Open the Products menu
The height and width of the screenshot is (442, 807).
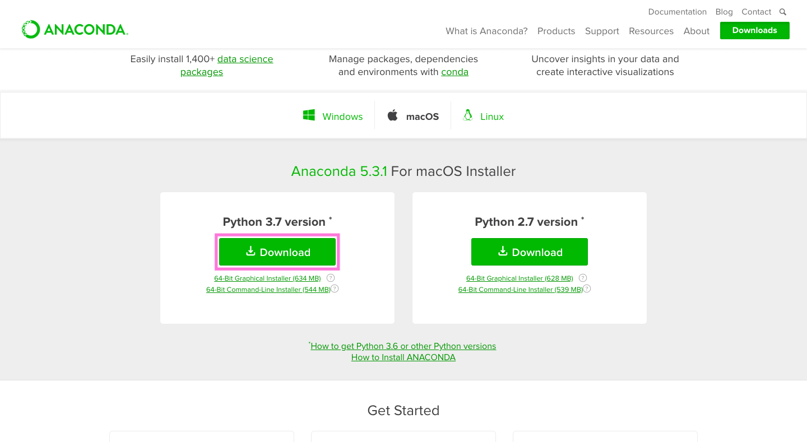click(x=556, y=31)
